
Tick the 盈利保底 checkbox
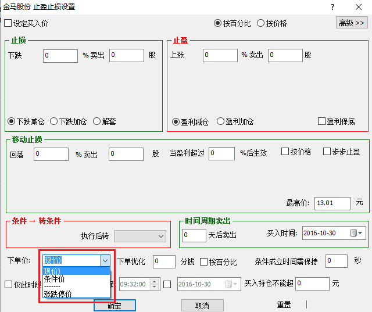[x=321, y=121]
